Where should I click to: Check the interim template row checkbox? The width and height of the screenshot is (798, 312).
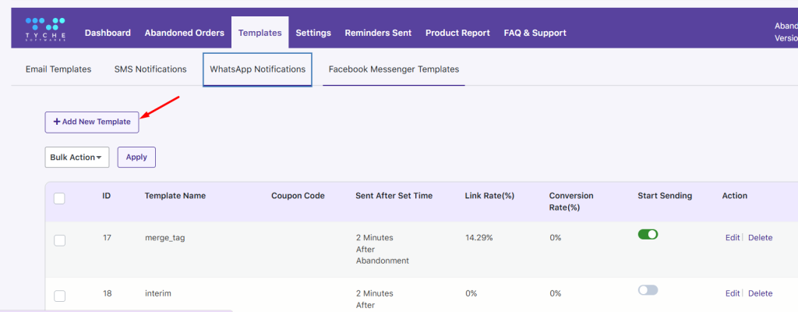59,296
